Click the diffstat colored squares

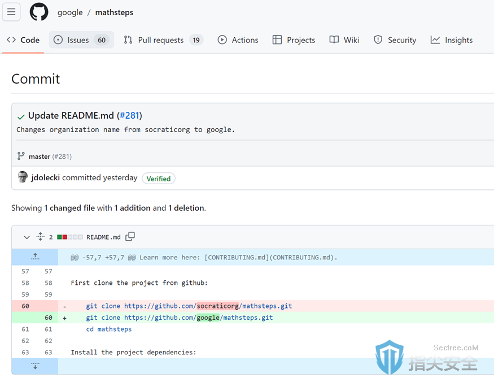point(70,237)
